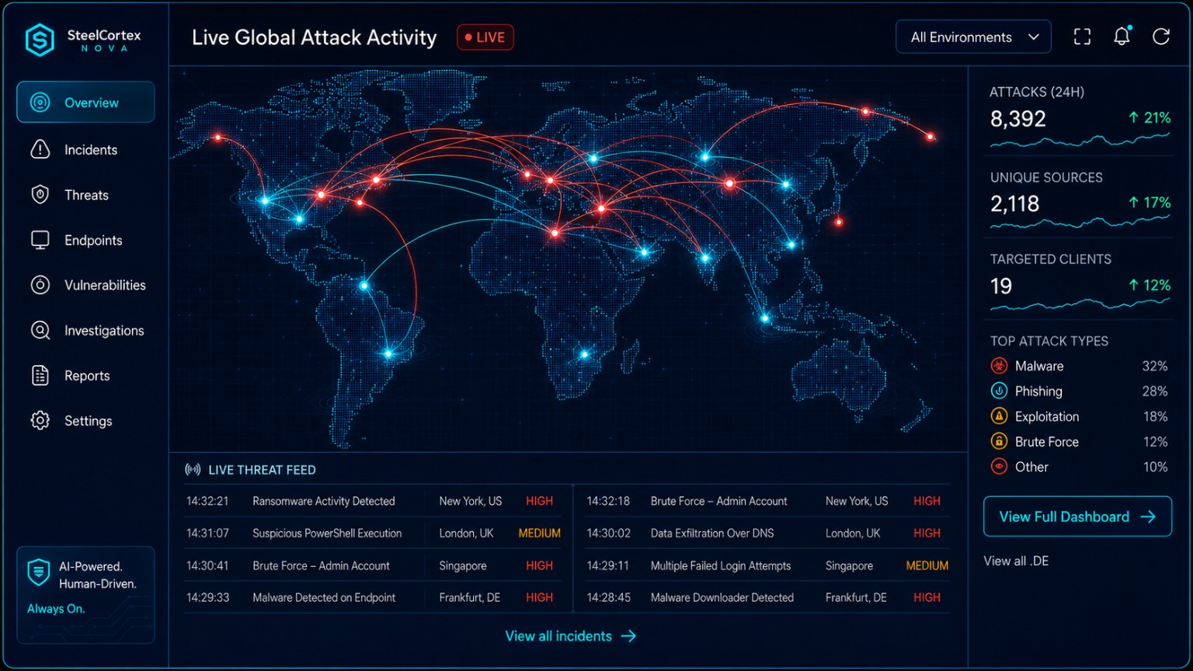This screenshot has height=671, width=1193.
Task: Click the 2,118 unique sources value
Action: (x=1014, y=203)
